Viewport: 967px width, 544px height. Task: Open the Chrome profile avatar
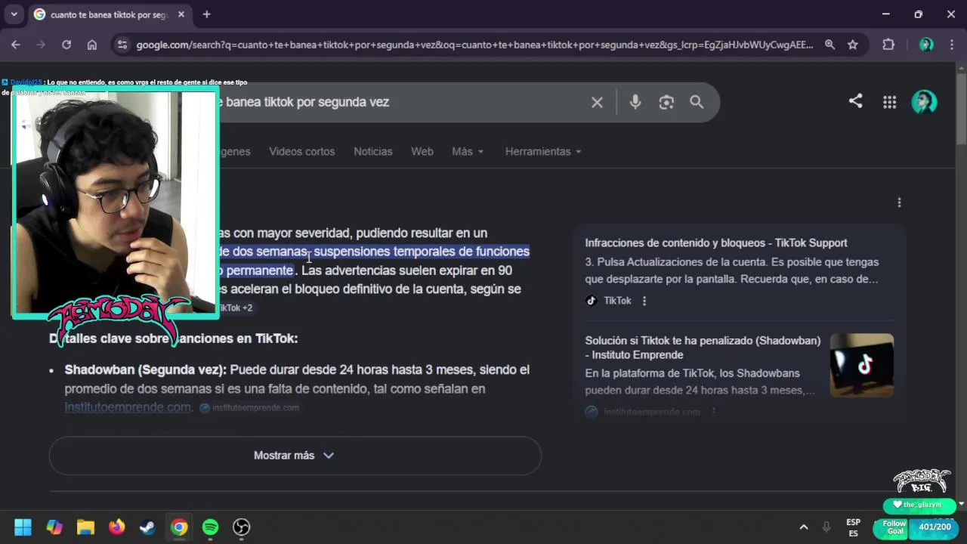point(926,45)
